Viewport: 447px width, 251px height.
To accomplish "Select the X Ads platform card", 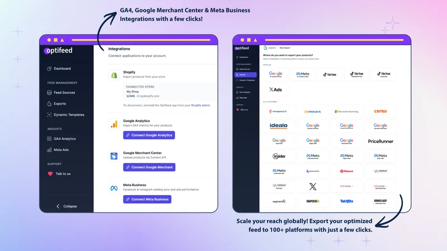I will [275, 90].
